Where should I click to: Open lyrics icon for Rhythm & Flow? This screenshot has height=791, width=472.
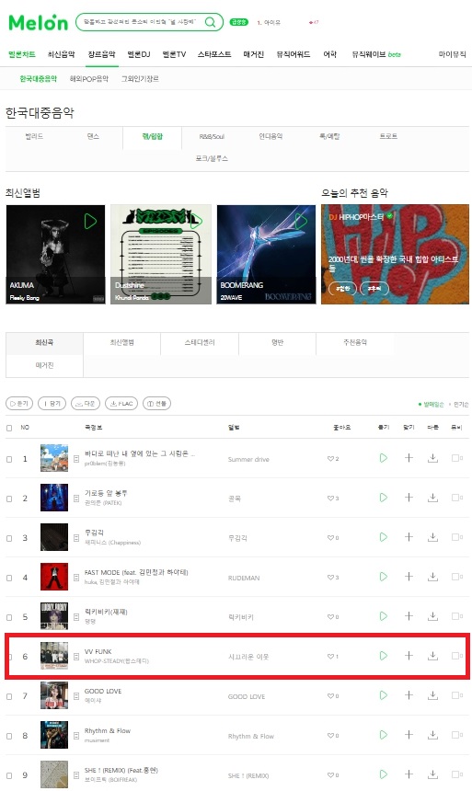pyautogui.click(x=76, y=736)
